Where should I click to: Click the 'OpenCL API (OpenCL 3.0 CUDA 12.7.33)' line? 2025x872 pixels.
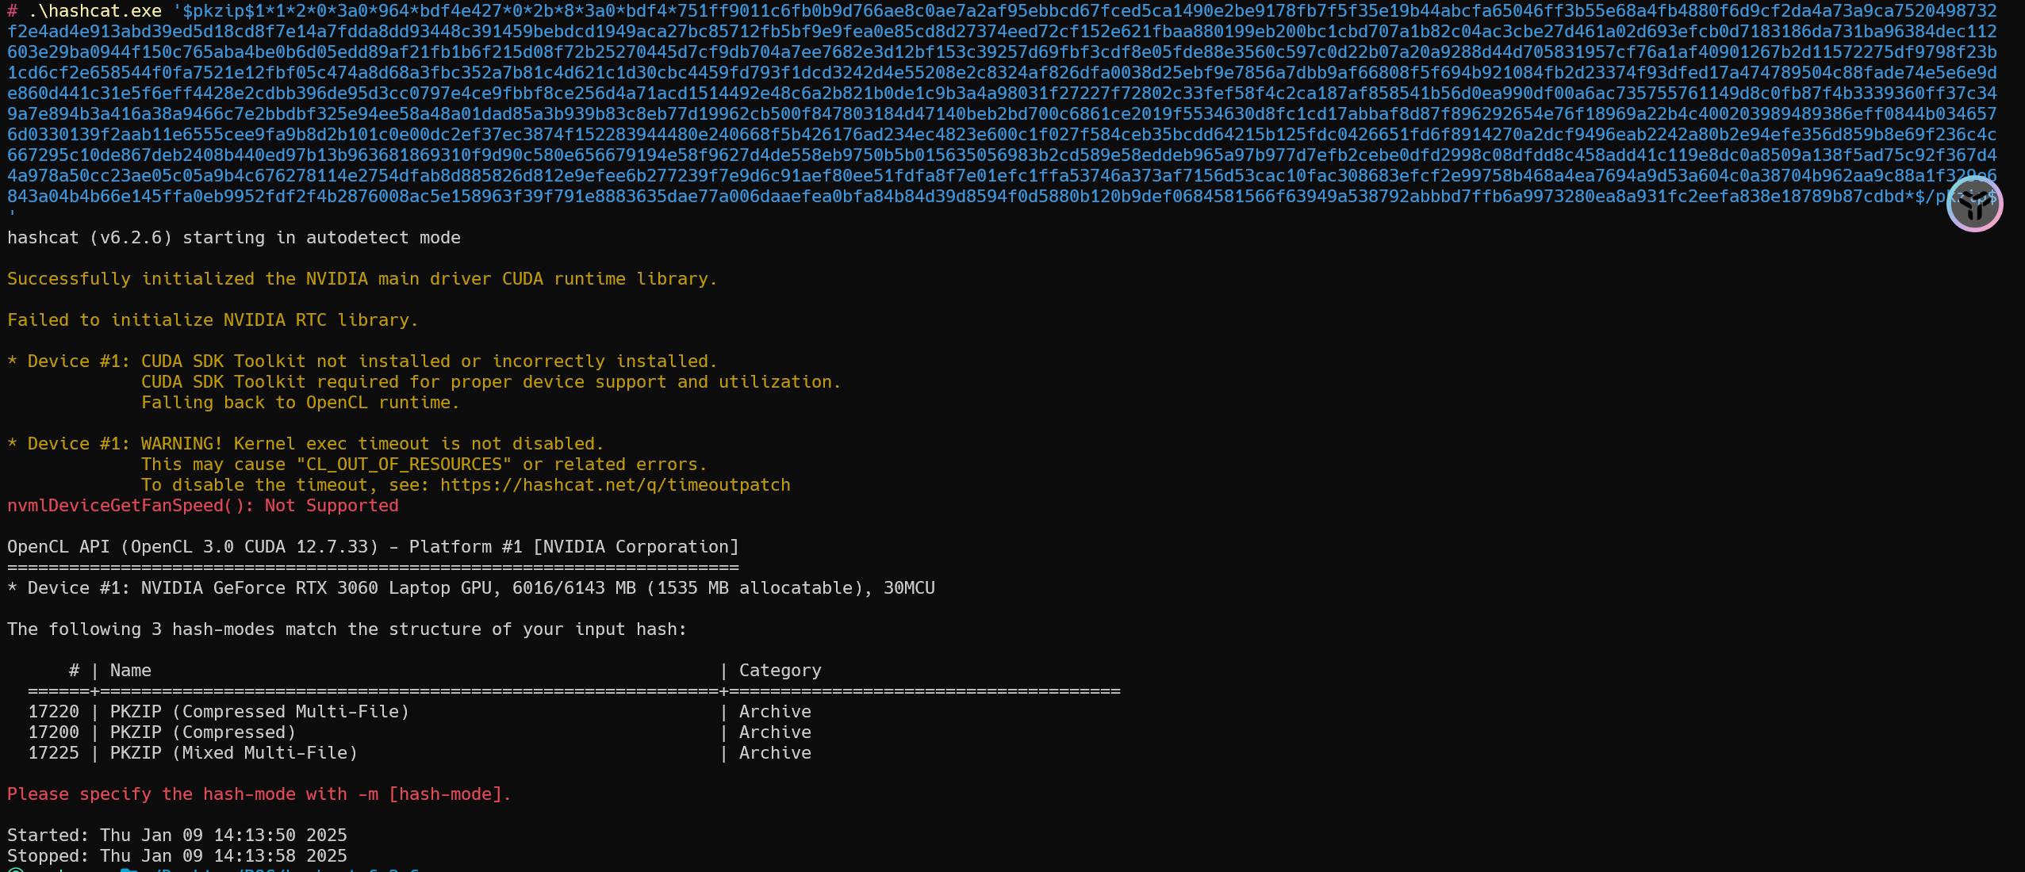coord(373,547)
